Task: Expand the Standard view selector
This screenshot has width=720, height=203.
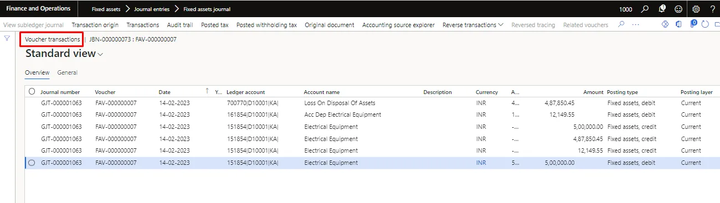Action: coord(64,54)
